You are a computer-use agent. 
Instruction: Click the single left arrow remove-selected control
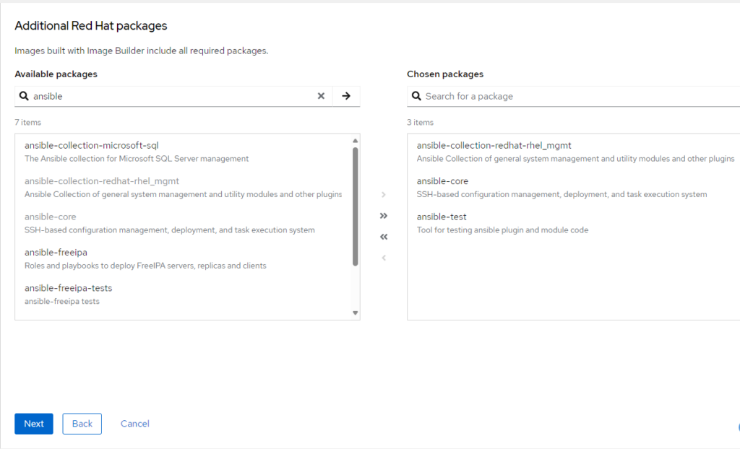coord(384,258)
